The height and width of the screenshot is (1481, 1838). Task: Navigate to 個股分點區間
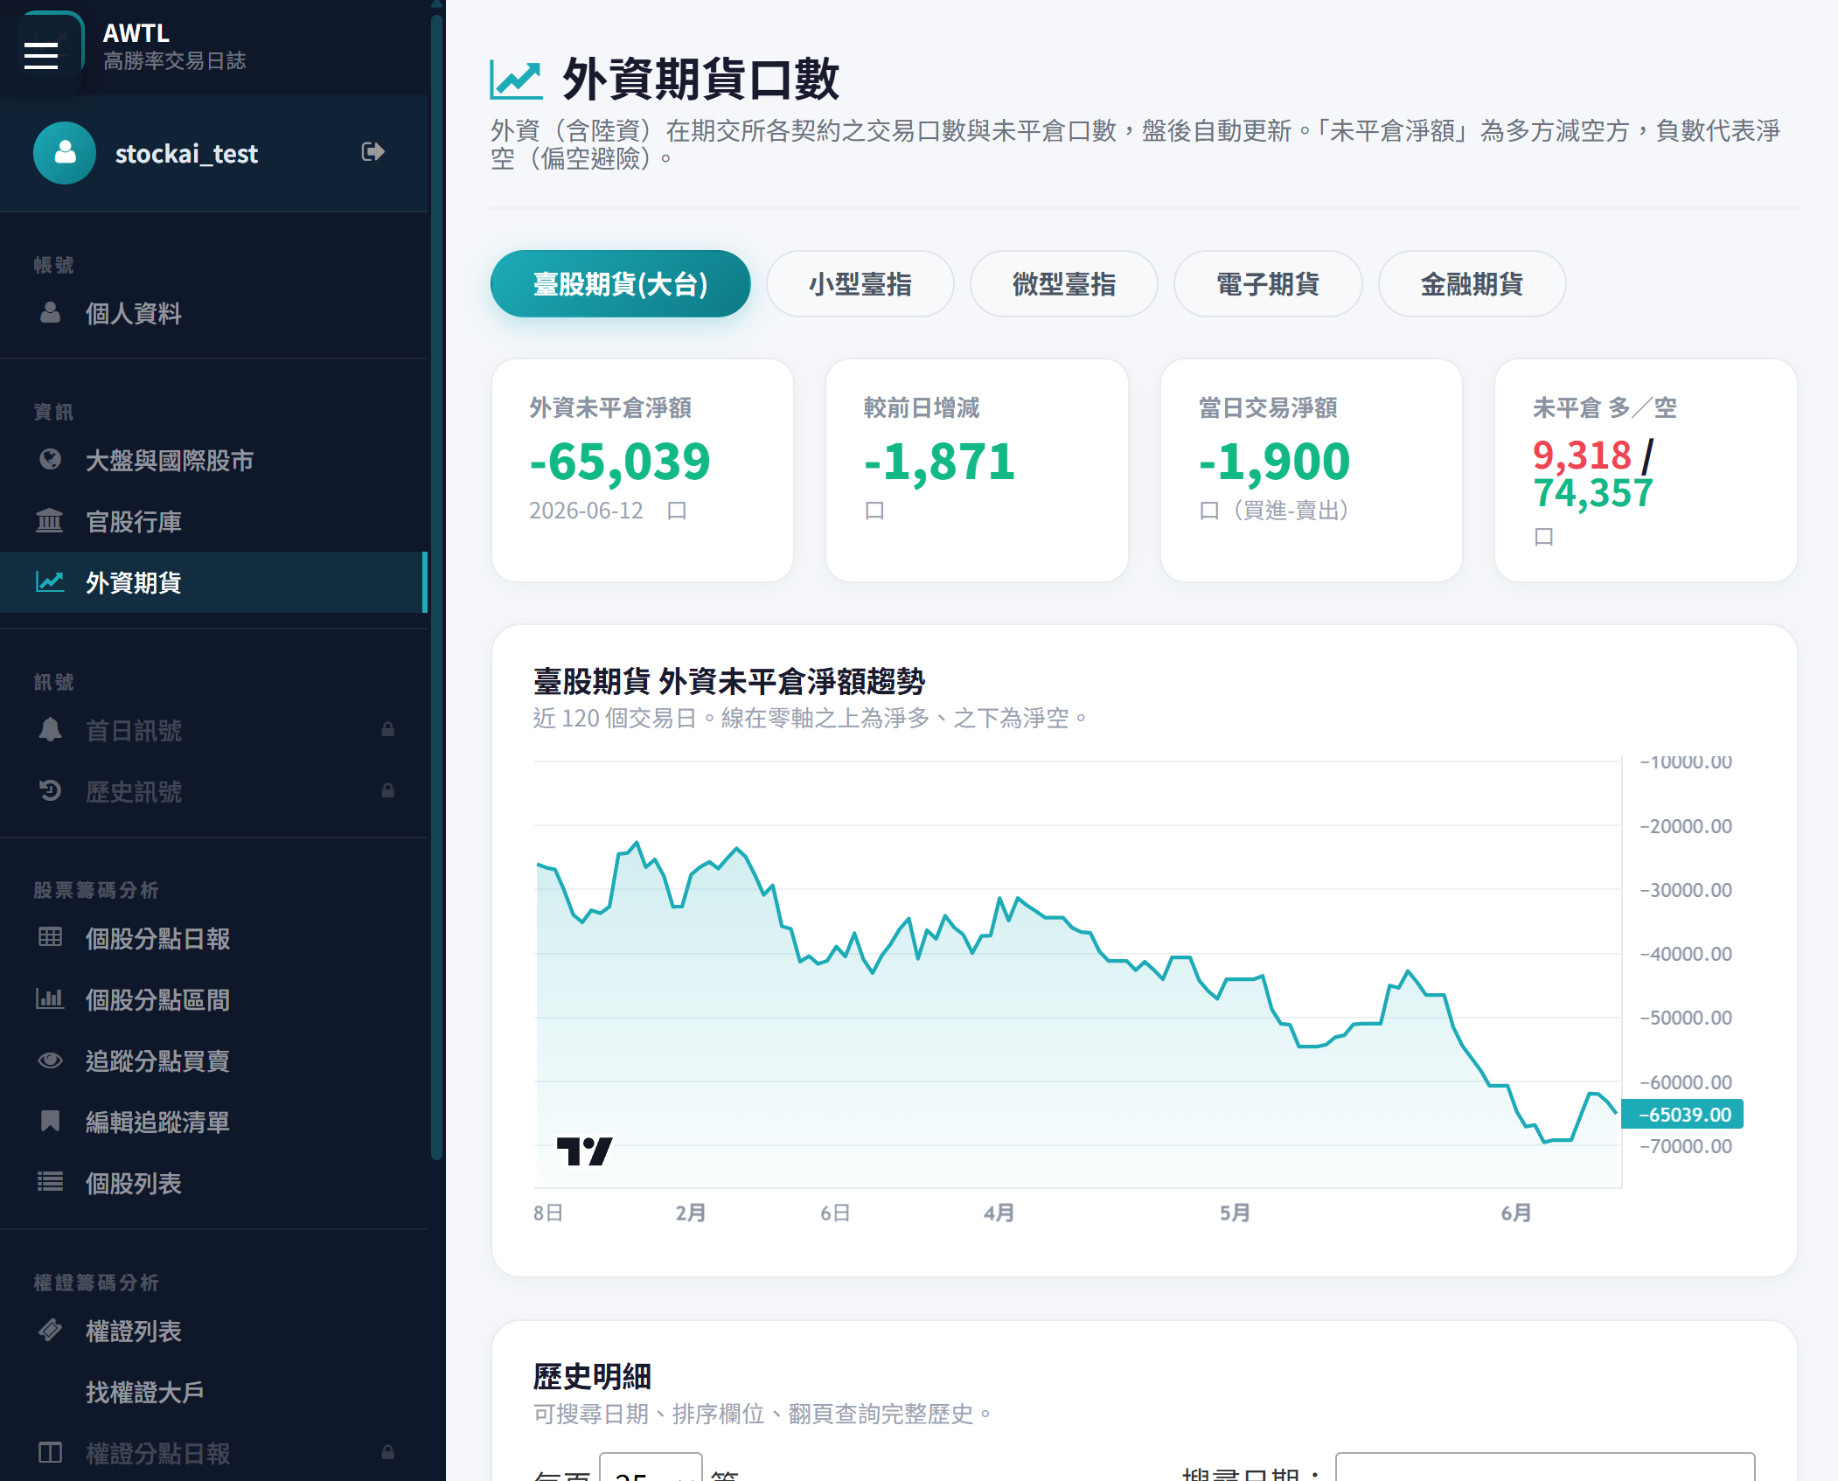213,999
